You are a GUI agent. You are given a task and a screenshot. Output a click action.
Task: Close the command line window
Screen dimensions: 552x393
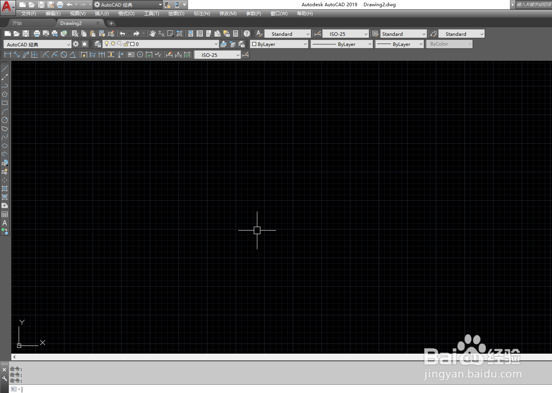[x=4, y=370]
